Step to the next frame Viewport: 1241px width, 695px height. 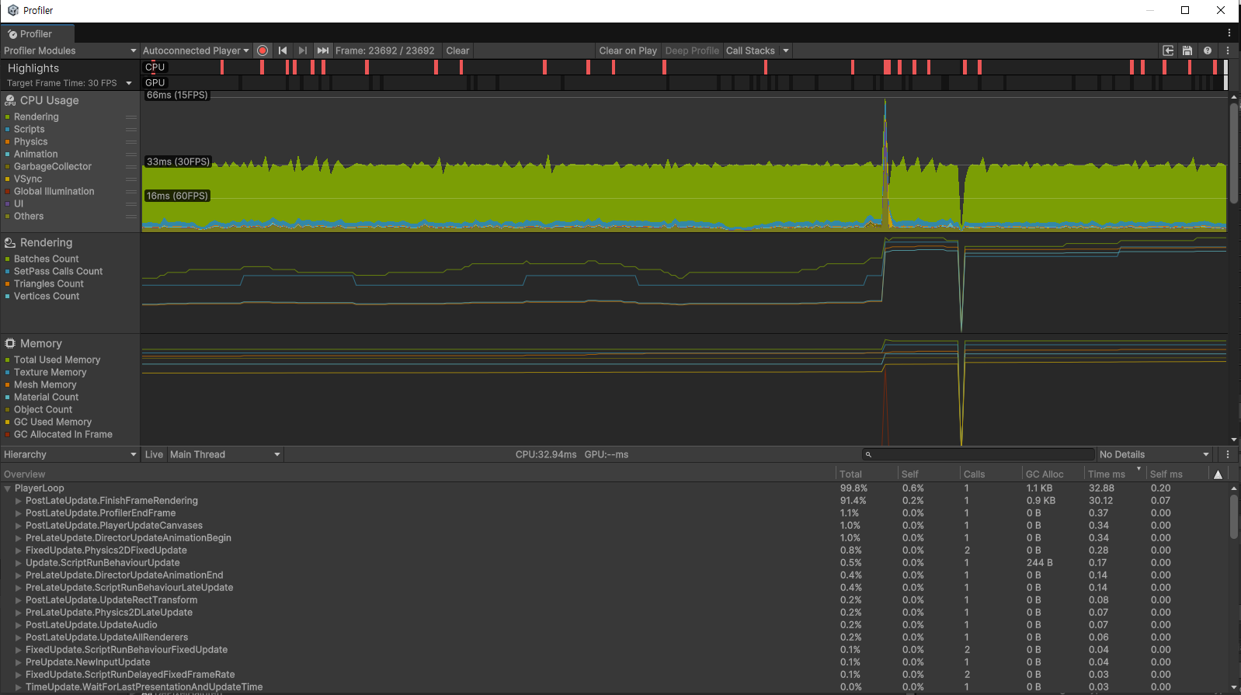303,50
